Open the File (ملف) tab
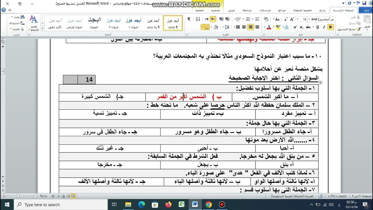 (x=366, y=10)
